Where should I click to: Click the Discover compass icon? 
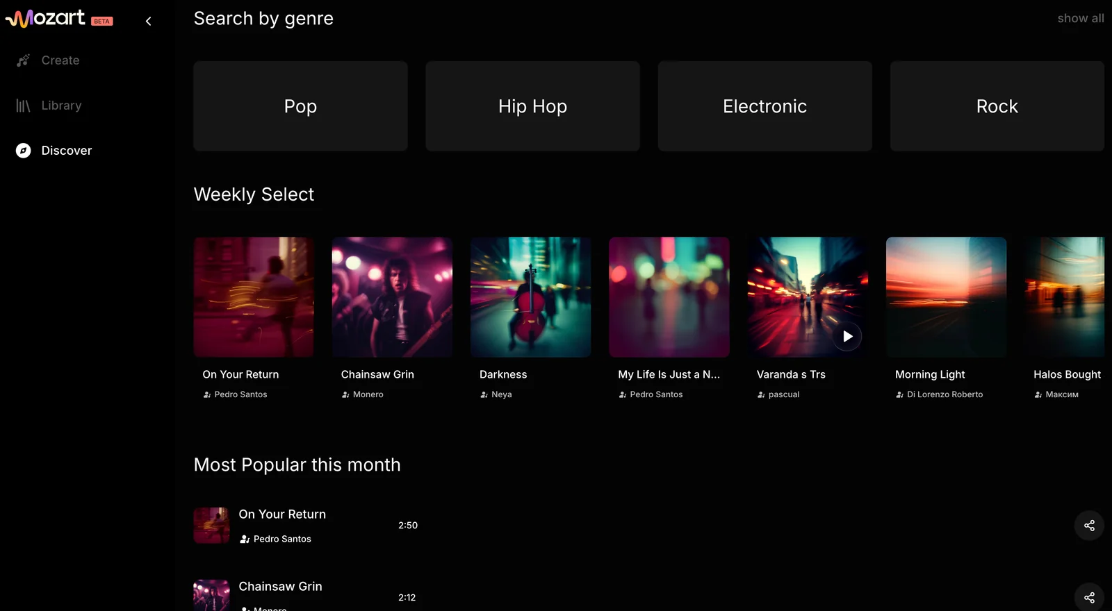(x=24, y=151)
